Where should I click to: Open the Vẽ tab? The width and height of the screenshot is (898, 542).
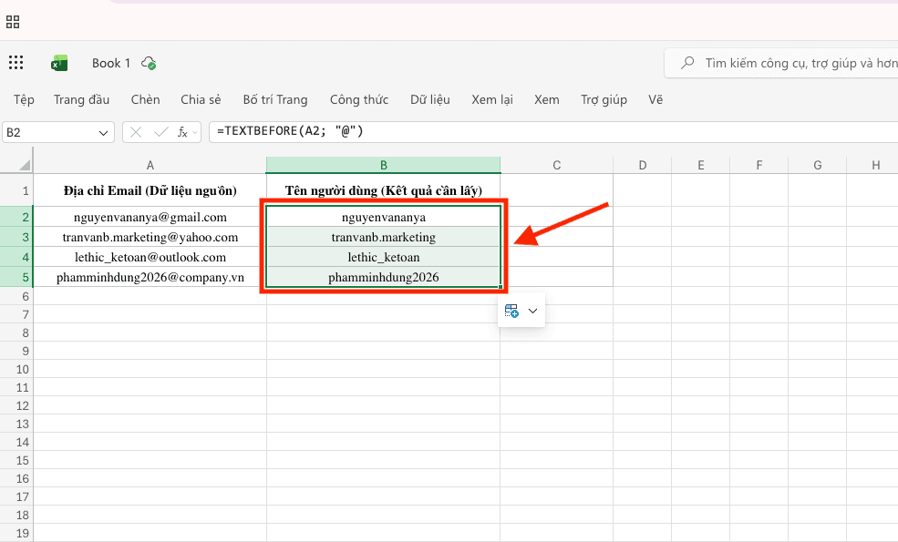655,99
